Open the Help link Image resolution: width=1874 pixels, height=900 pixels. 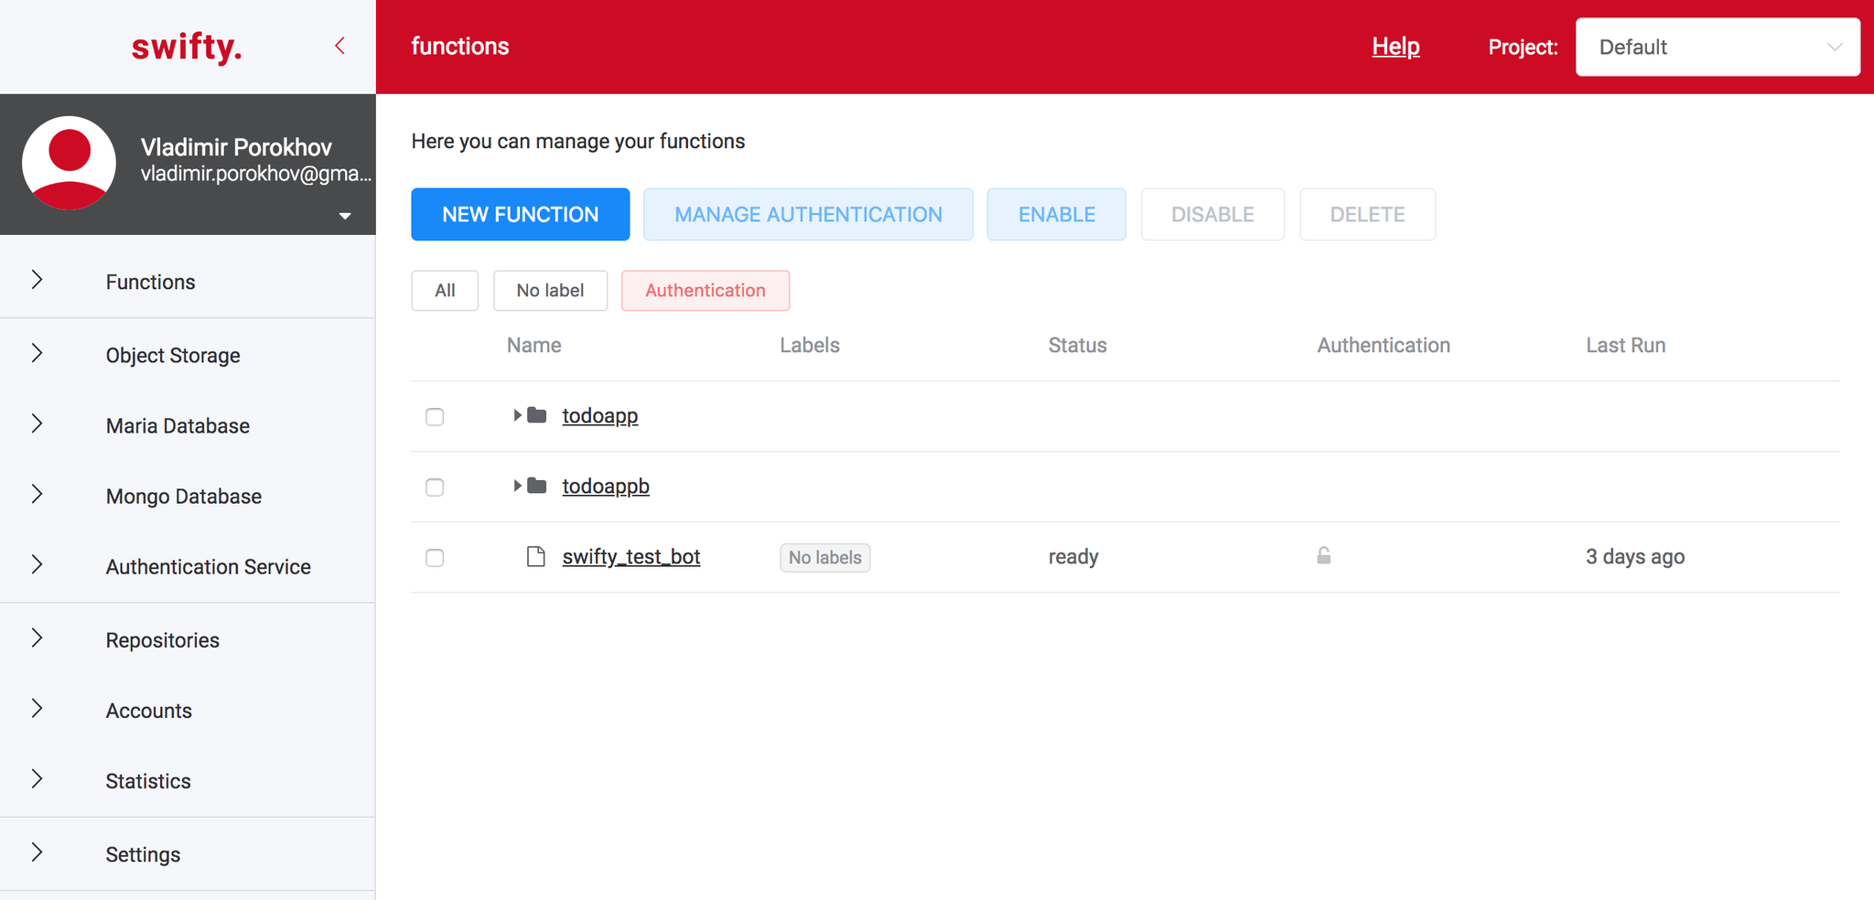pyautogui.click(x=1395, y=46)
